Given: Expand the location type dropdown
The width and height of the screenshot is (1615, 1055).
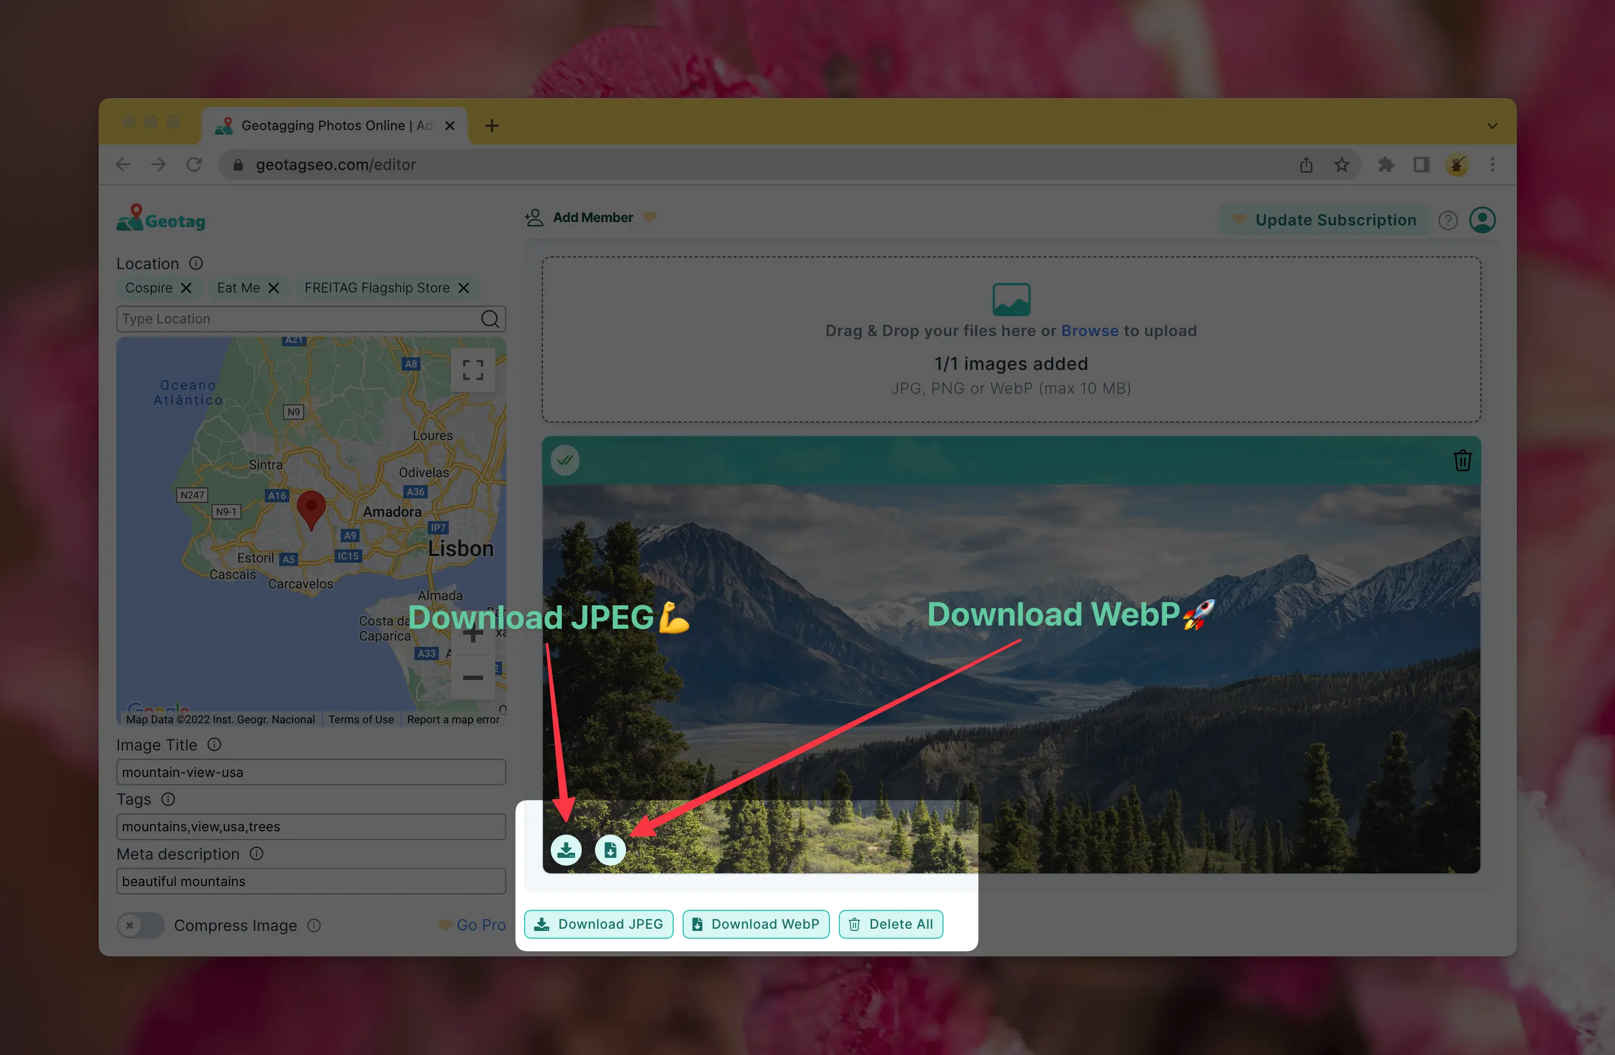Looking at the screenshot, I should click(310, 318).
